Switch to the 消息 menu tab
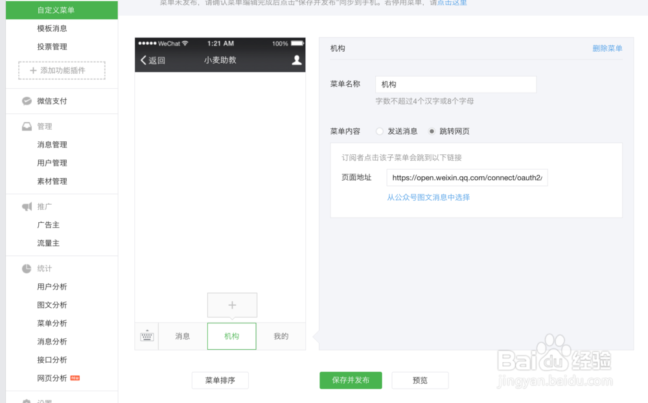Image resolution: width=648 pixels, height=403 pixels. coord(182,336)
